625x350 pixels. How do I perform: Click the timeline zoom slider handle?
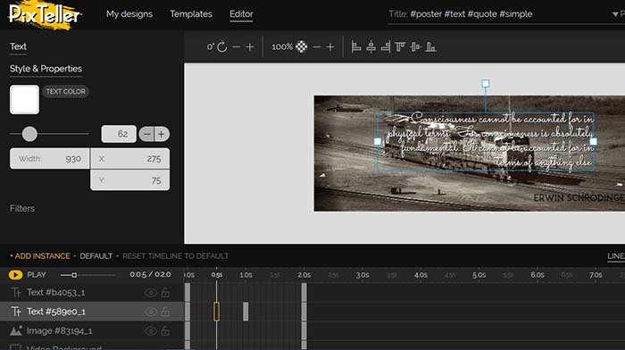(x=74, y=275)
